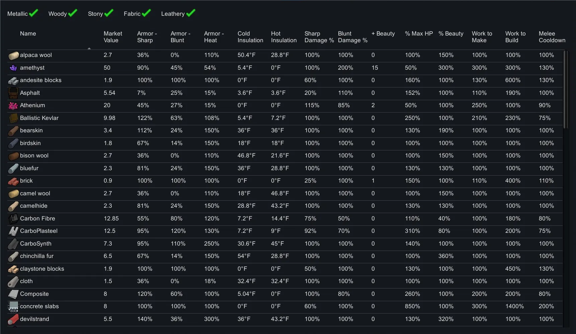Viewport: 576px width, 334px height.
Task: Turn off the Leathery filter
Action: click(x=190, y=13)
